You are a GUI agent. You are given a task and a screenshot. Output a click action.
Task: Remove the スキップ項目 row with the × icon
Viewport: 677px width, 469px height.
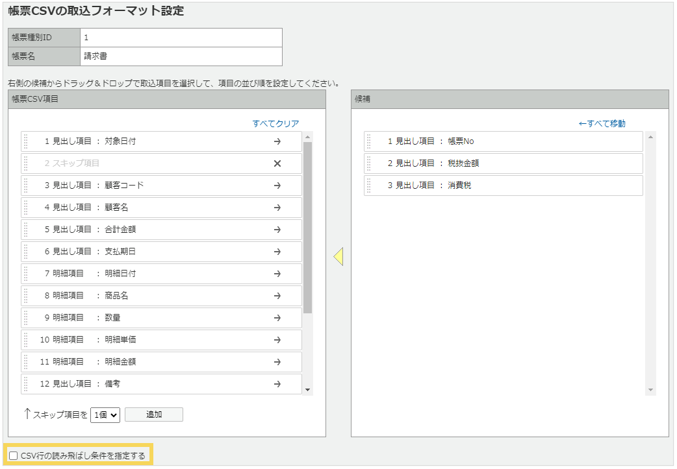(278, 163)
